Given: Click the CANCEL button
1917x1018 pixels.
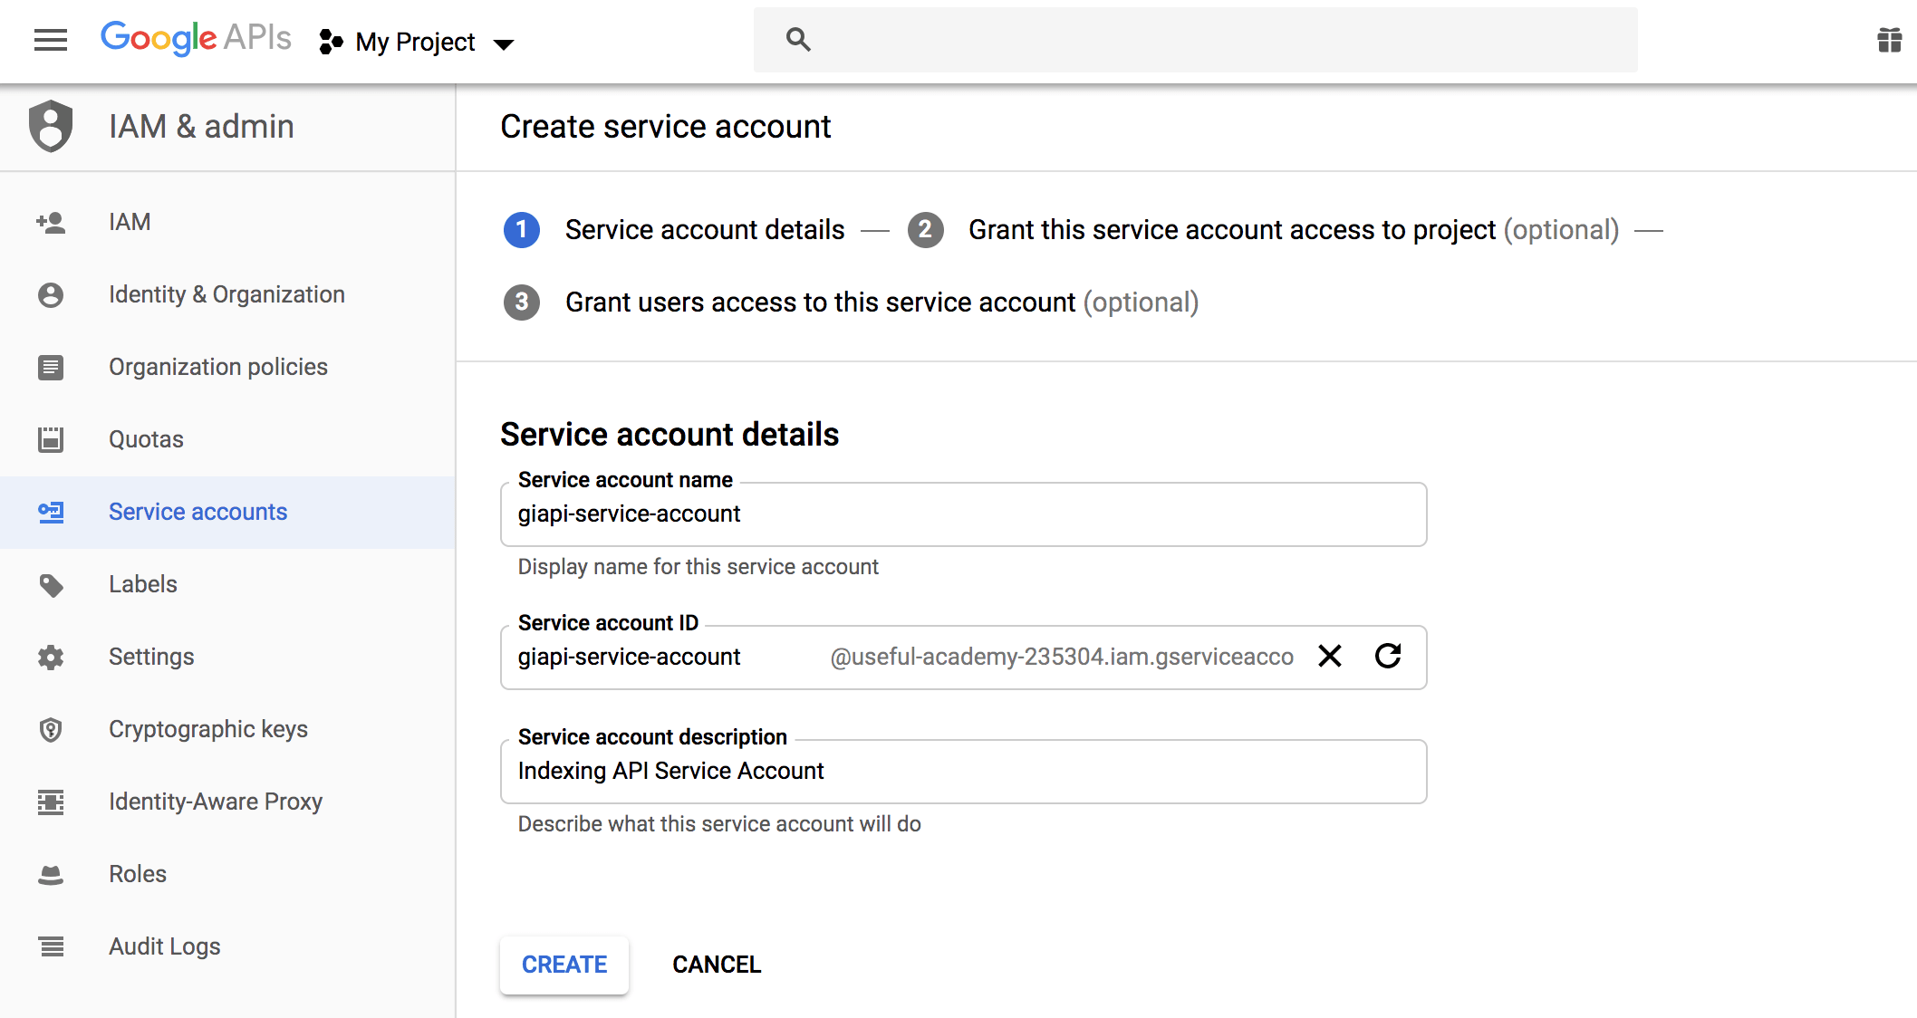Looking at the screenshot, I should [x=717, y=965].
